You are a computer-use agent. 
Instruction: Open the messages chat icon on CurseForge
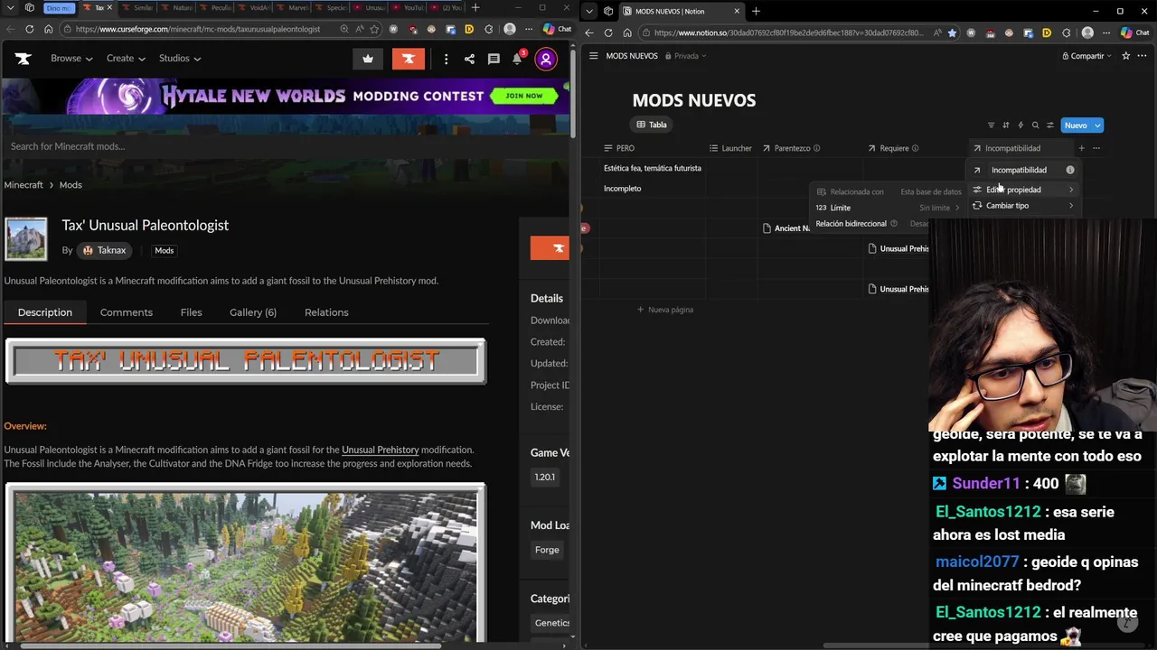[x=494, y=59]
